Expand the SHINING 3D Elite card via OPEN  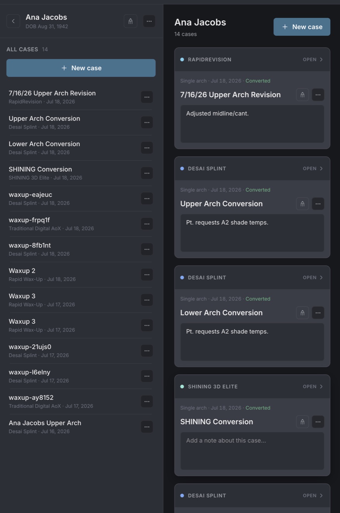click(313, 387)
